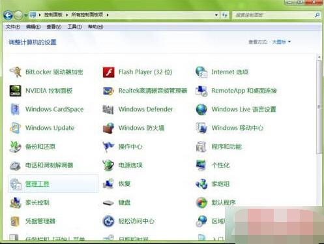Open the 键盘 icon
Image resolution: width=324 pixels, height=244 pixels.
[108, 203]
